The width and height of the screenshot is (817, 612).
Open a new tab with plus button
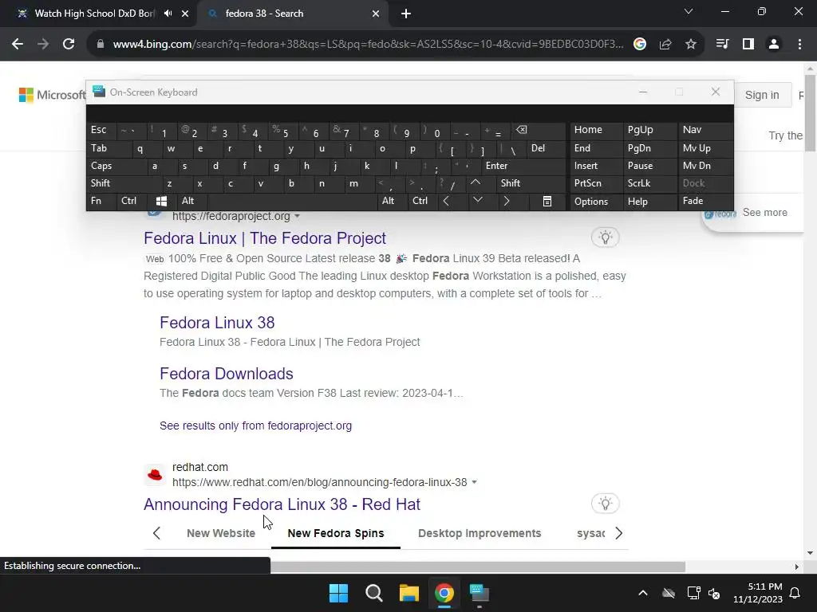pyautogui.click(x=406, y=14)
